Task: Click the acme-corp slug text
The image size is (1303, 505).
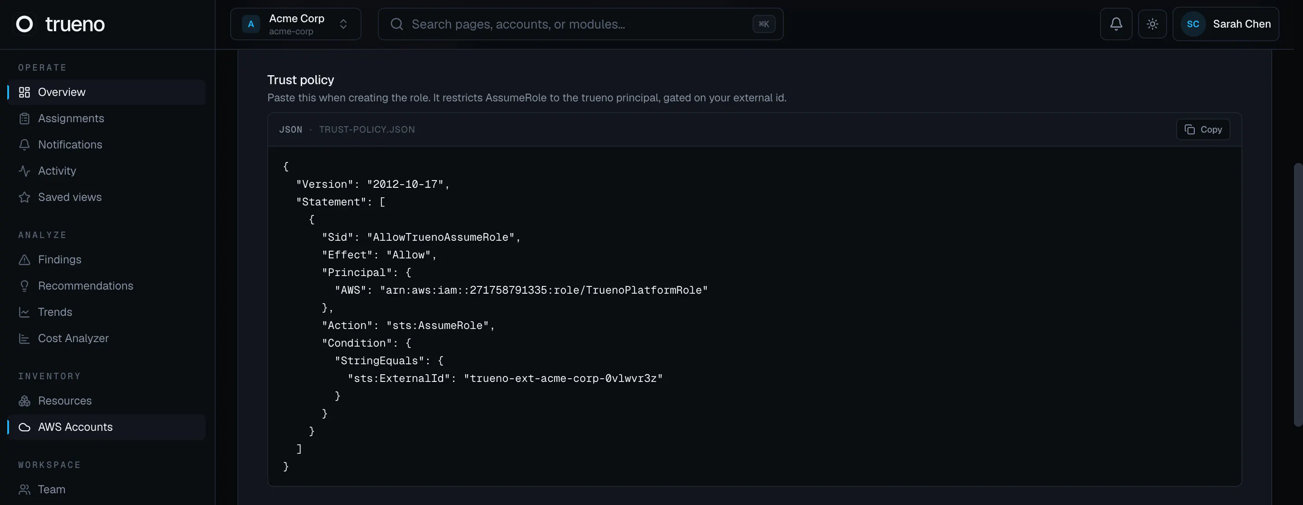Action: (291, 31)
